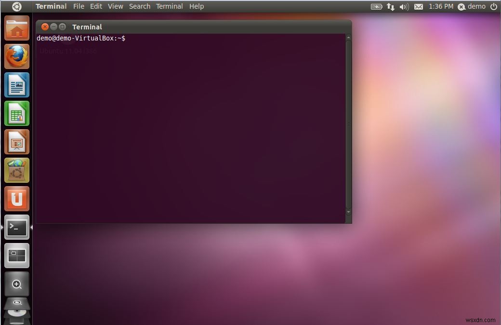Open Ubuntu One from the launcher
Image resolution: width=501 pixels, height=325 pixels.
click(17, 198)
